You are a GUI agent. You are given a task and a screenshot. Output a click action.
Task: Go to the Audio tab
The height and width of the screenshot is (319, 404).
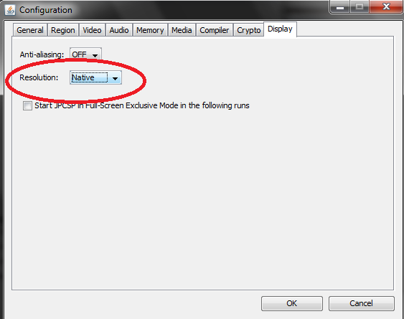(119, 30)
